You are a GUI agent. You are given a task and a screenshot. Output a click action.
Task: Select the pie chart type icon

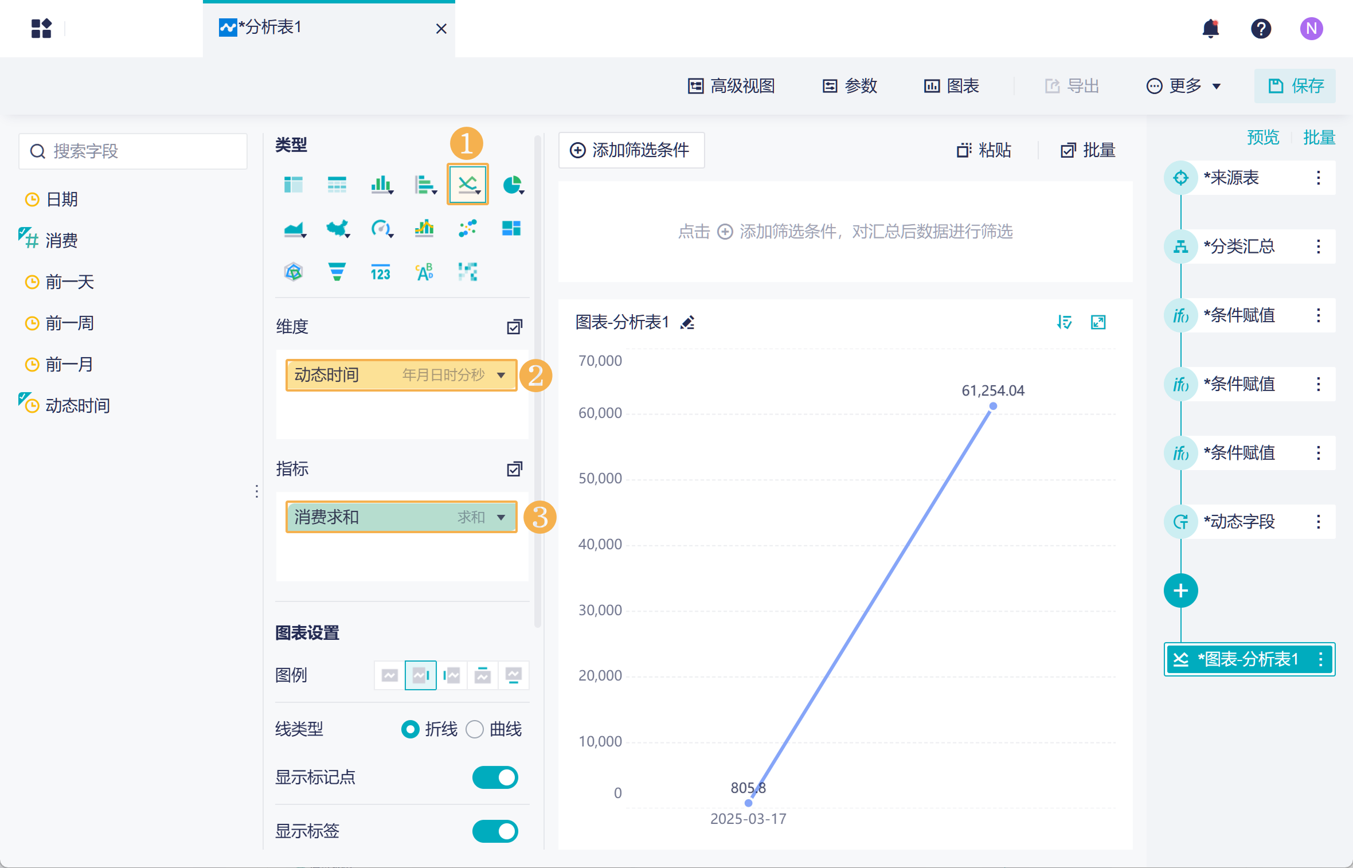point(512,185)
